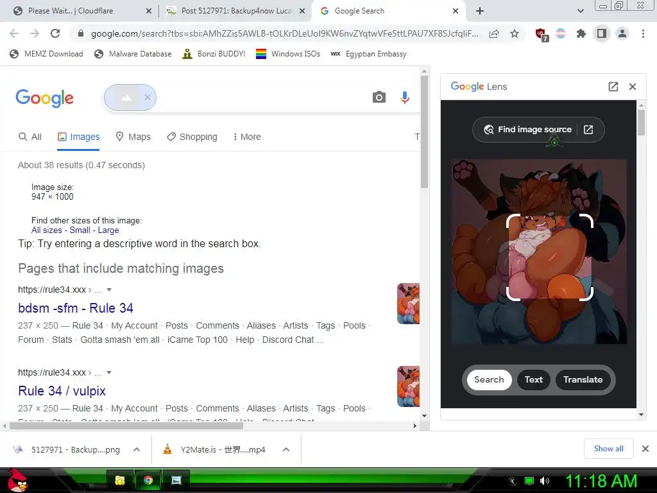The width and height of the screenshot is (657, 493).
Task: Open the red shield extension with badge 7
Action: click(x=542, y=35)
